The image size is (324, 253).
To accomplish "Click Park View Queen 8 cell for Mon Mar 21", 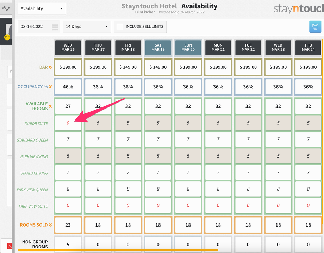I will pyautogui.click(x=218, y=189).
